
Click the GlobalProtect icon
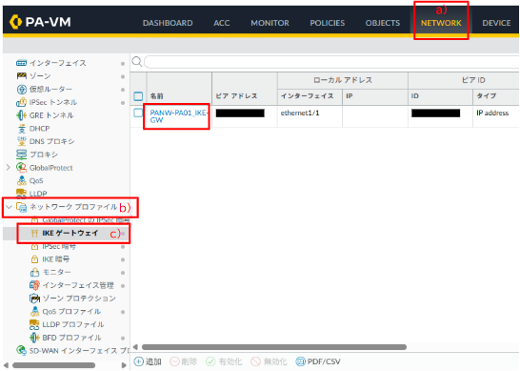pyautogui.click(x=22, y=168)
